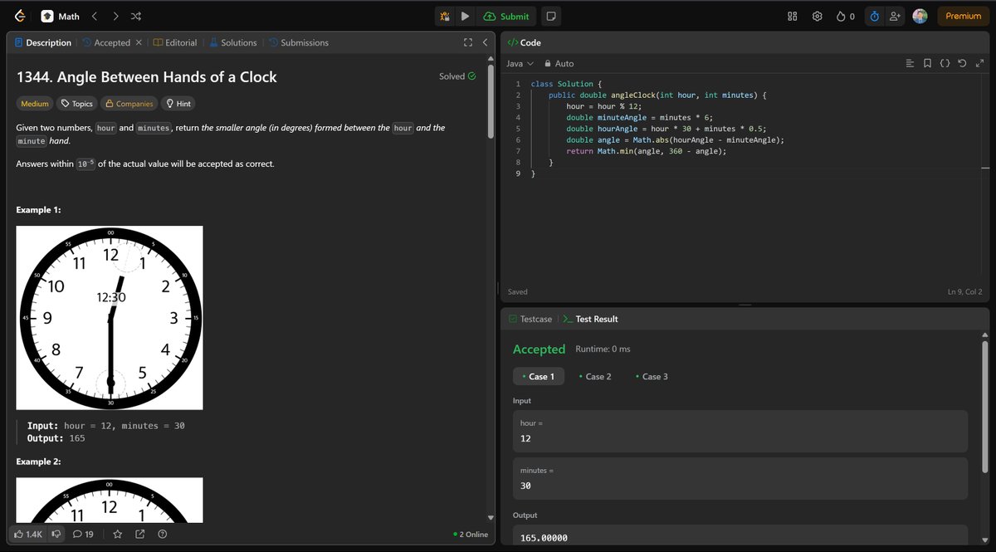Image resolution: width=996 pixels, height=552 pixels.
Task: Open the feedback help icon
Action: [x=163, y=534]
